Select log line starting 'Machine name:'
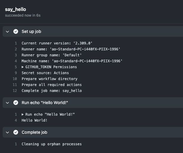The height and width of the screenshot is (153, 183). click(x=72, y=61)
